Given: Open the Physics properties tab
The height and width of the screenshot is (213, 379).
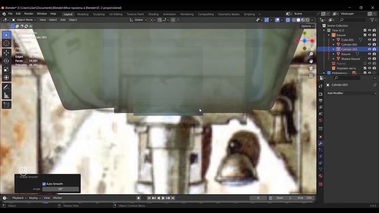Looking at the screenshot, I should point(320,156).
